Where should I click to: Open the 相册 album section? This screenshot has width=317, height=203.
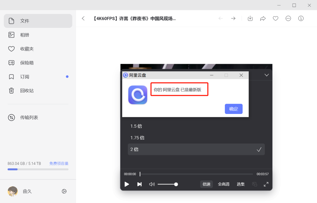tap(38, 35)
